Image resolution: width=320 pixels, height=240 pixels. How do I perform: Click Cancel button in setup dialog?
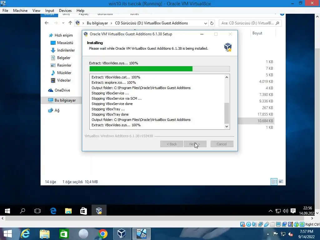[x=222, y=144]
